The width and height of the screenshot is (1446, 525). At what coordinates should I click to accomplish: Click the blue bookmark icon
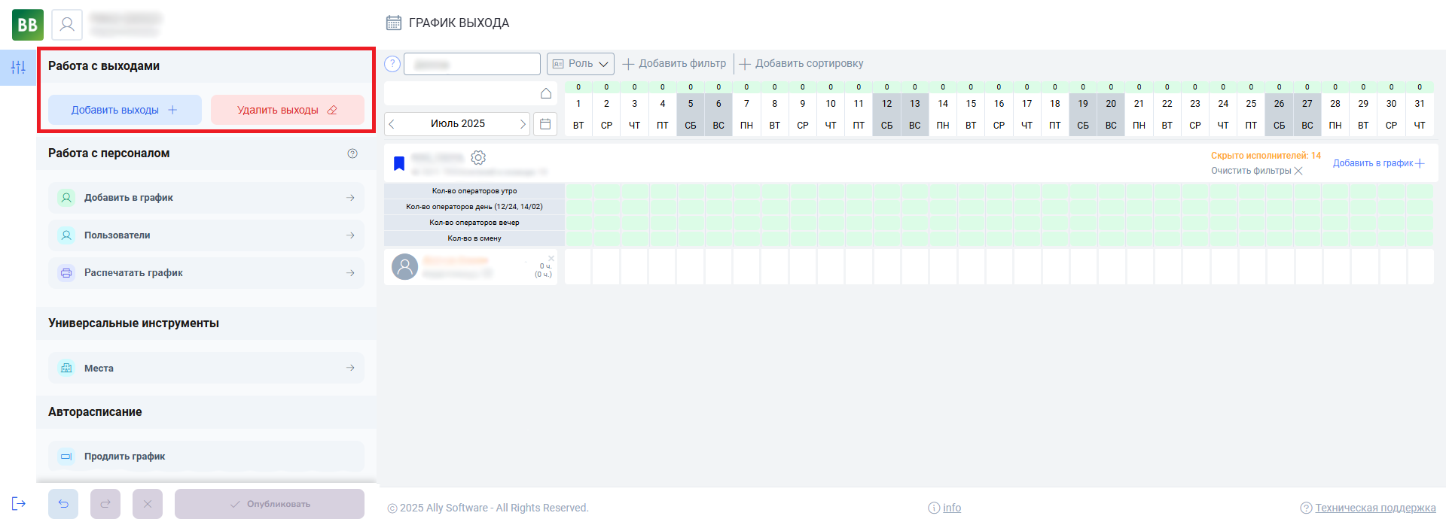[x=399, y=163]
